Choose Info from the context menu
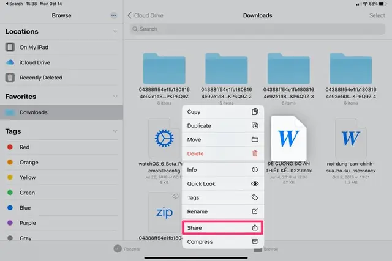Image resolution: width=392 pixels, height=261 pixels. 223,170
